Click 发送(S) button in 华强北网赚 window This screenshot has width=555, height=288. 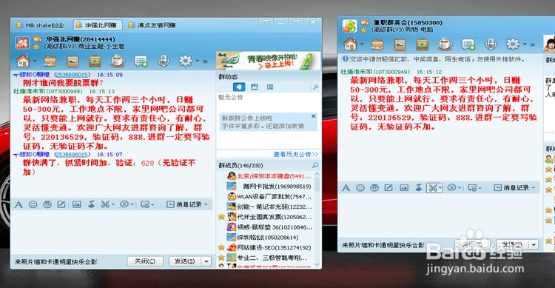(x=185, y=261)
